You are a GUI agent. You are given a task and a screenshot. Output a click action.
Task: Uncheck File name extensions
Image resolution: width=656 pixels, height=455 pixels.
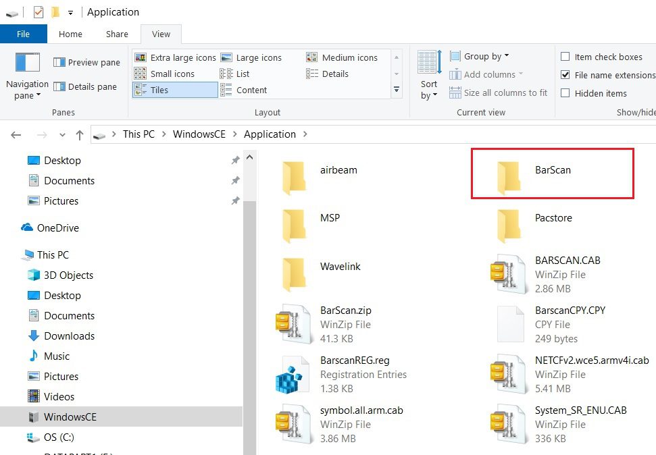coord(565,75)
